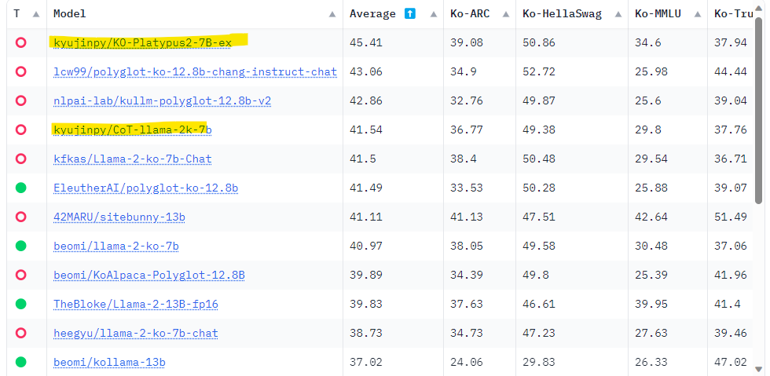This screenshot has height=376, width=770.
Task: Open the 42MARU/sitebunny-13b model link
Action: (119, 217)
